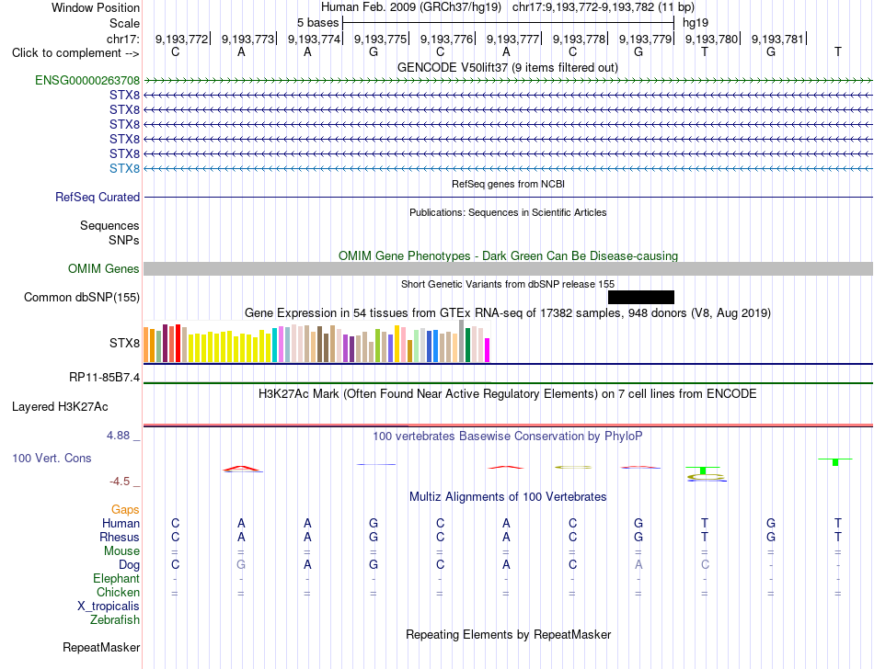Click the hg19 text beside scale bar
874x669 pixels.
[696, 23]
